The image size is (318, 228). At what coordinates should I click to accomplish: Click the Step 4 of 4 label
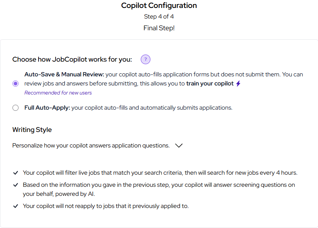pos(159,16)
